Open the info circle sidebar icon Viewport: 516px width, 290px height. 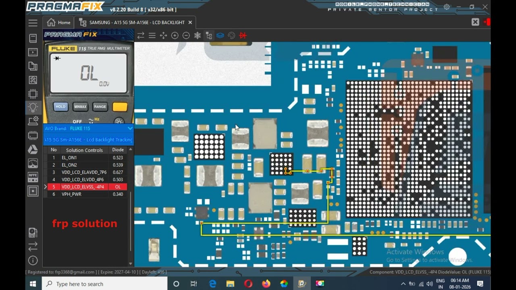click(x=33, y=260)
